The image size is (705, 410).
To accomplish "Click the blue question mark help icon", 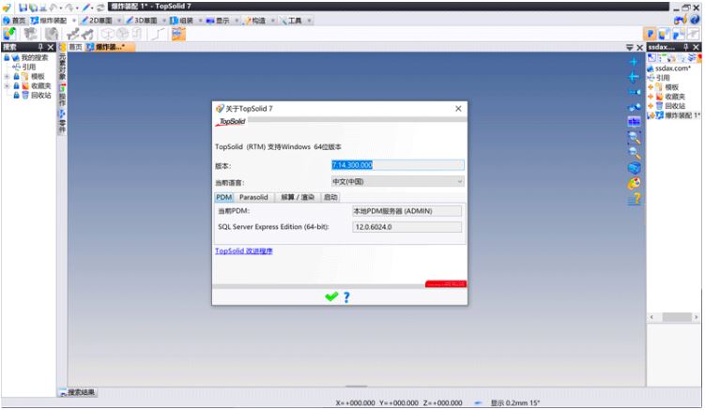I will click(345, 296).
